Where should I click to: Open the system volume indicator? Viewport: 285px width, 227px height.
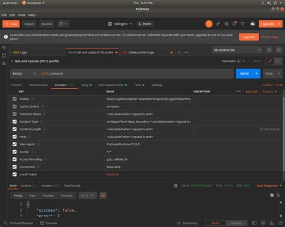[x=269, y=3]
